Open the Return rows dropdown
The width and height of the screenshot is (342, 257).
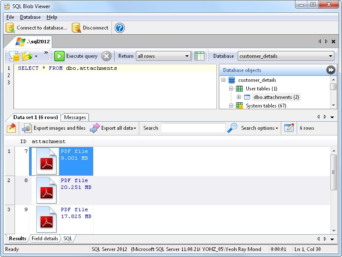pyautogui.click(x=187, y=56)
